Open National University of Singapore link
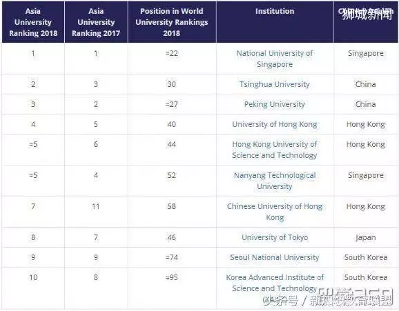Viewport: 399px width, 311px height. click(275, 59)
